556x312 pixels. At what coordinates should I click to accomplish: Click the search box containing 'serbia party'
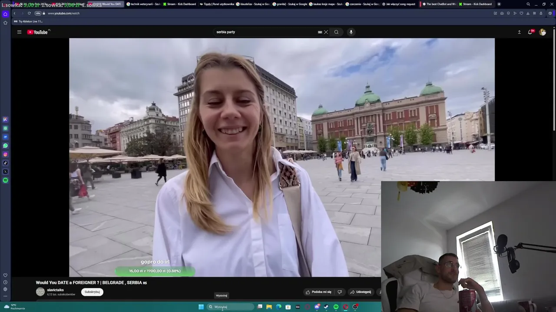click(x=266, y=32)
